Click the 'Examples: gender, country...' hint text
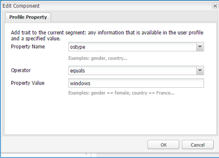This screenshot has width=219, height=158. 98,58
